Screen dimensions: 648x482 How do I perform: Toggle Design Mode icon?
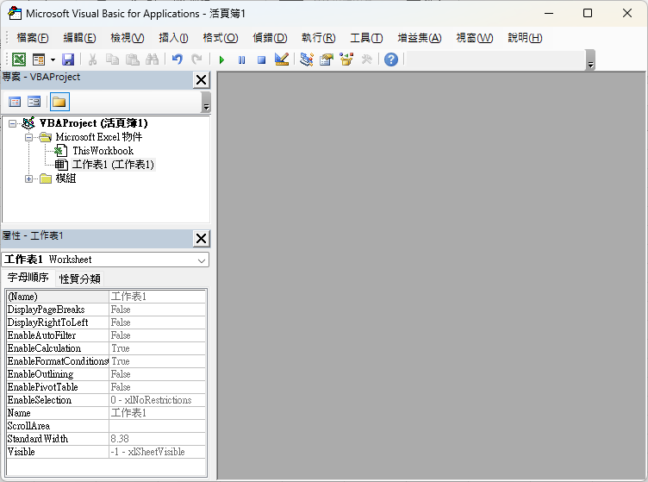click(282, 59)
